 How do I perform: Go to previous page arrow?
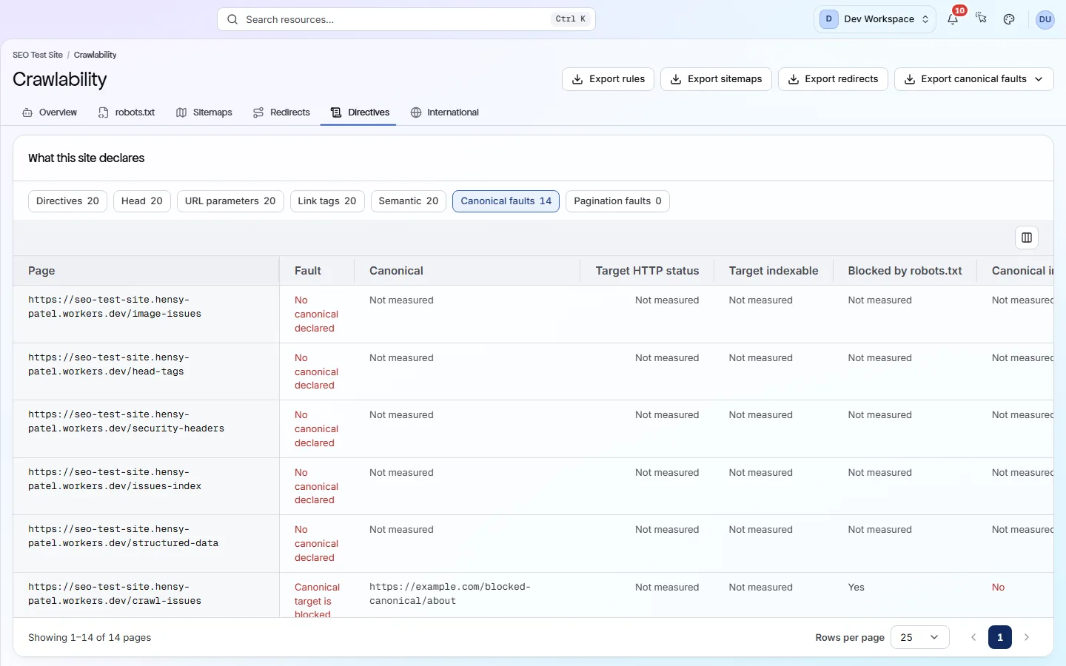[973, 637]
